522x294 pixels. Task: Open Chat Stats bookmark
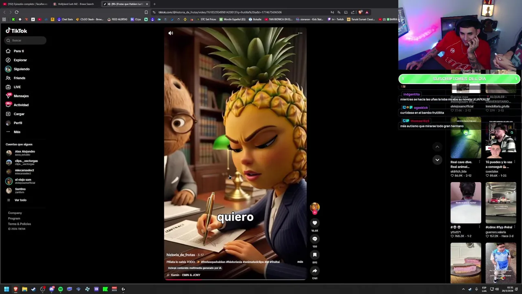click(x=65, y=19)
